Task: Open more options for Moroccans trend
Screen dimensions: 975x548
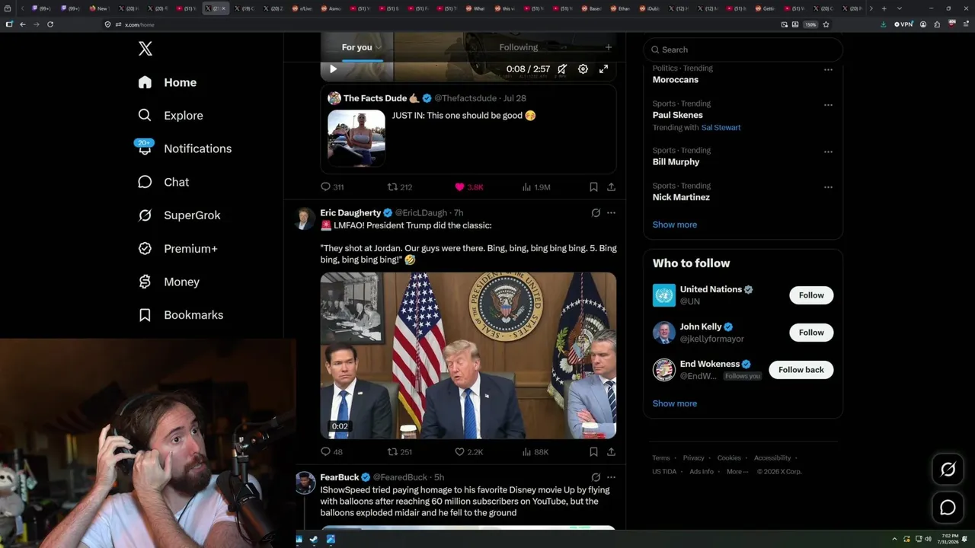Action: [828, 70]
